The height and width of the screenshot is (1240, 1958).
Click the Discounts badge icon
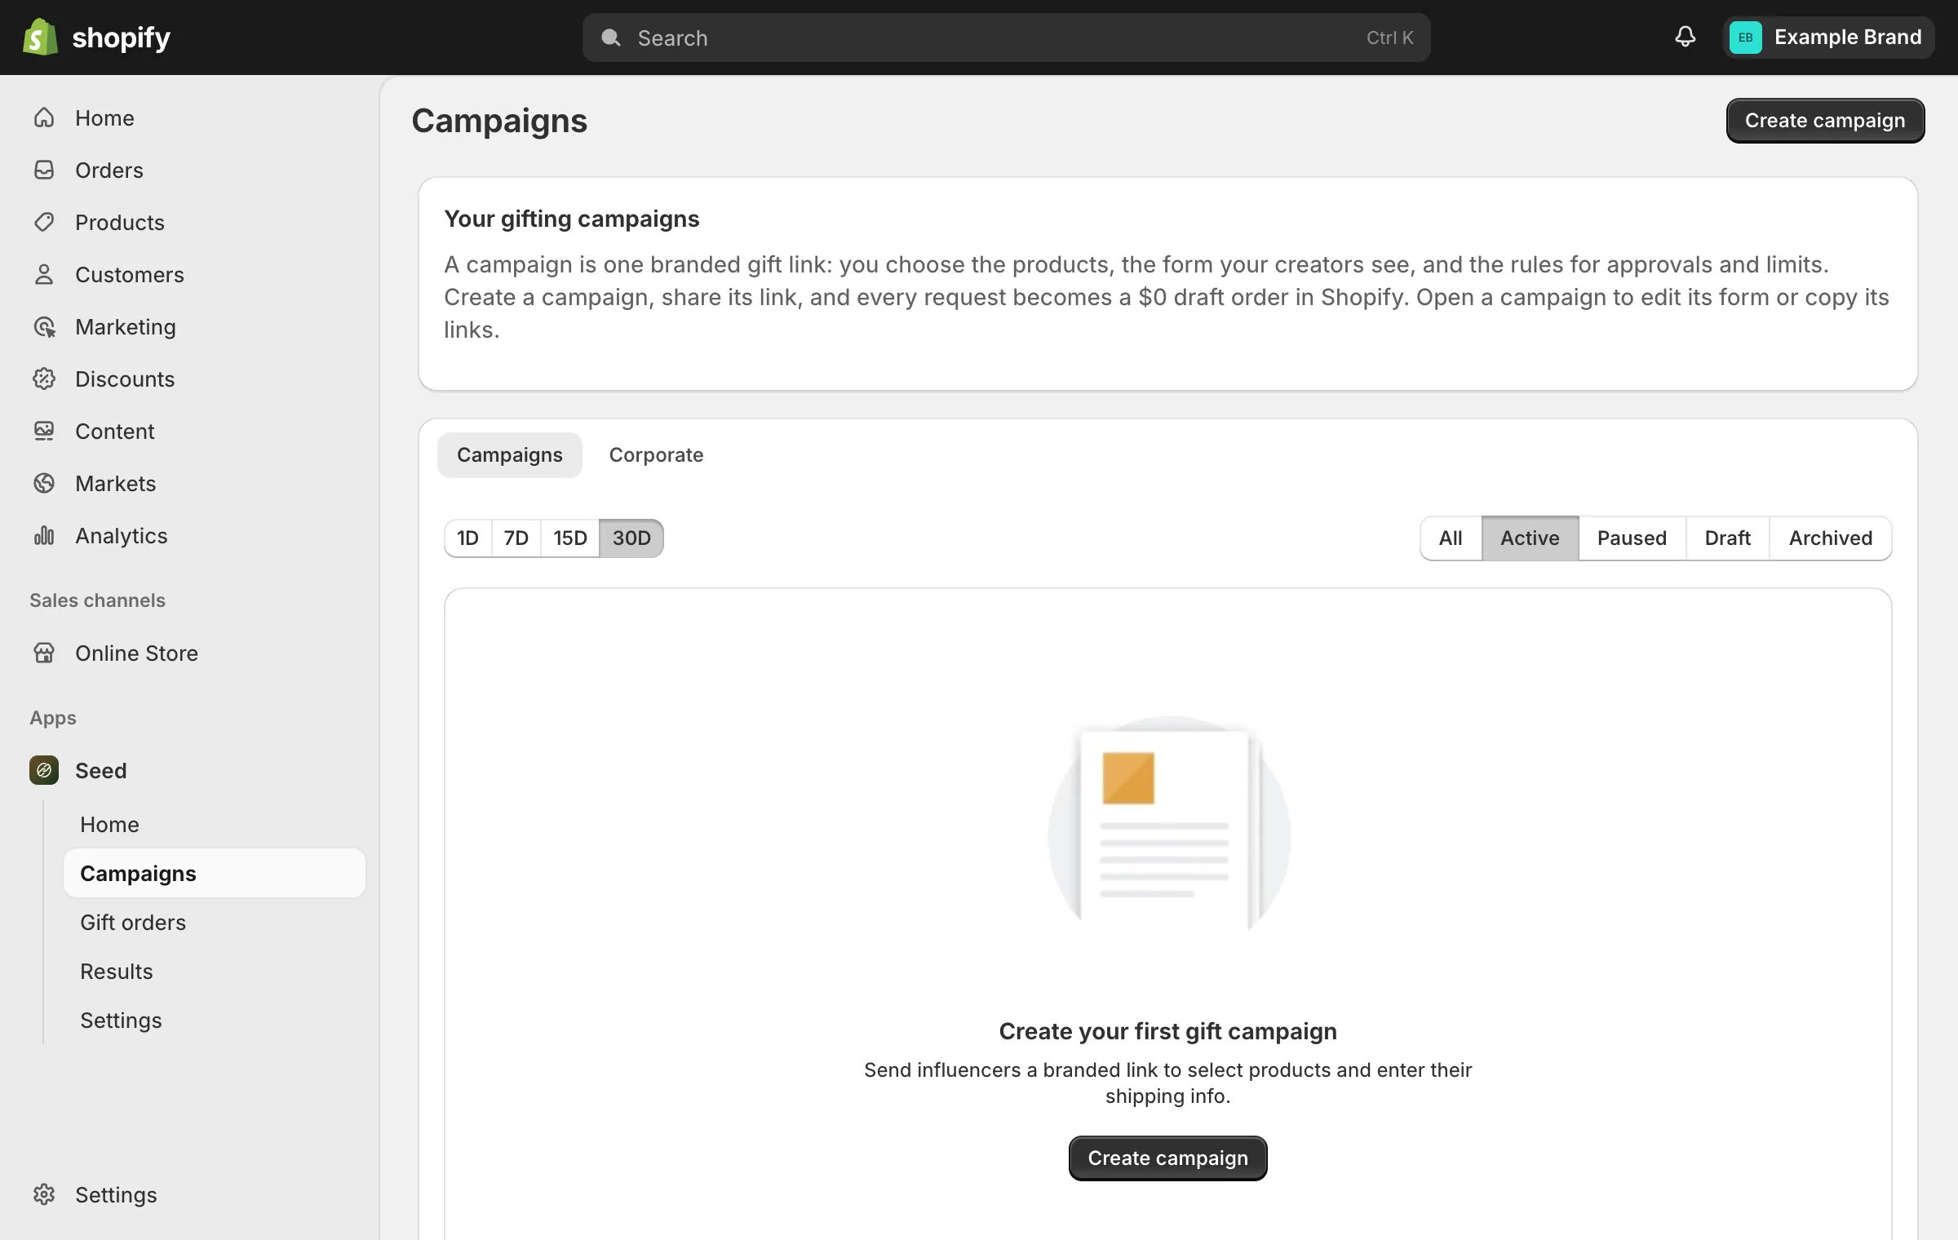44,379
